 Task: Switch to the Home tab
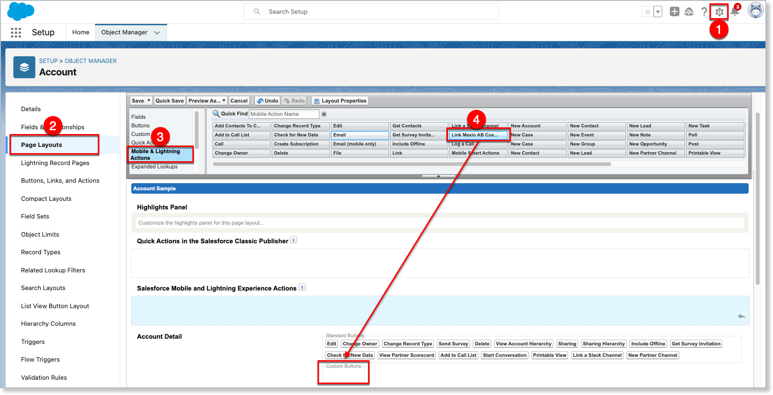click(81, 32)
